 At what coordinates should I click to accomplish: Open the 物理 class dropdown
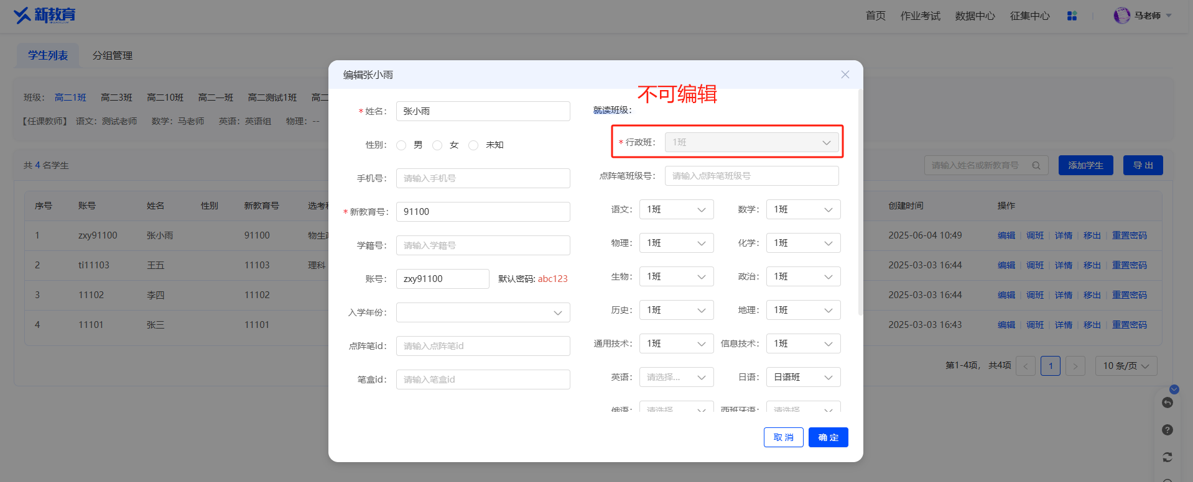[677, 243]
